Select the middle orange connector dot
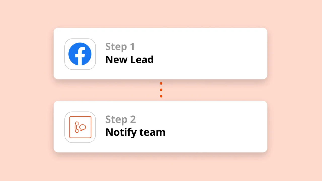 pos(161,90)
